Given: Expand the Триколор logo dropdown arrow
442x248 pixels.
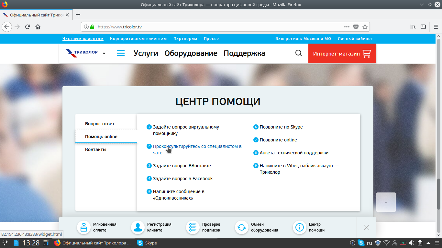Looking at the screenshot, I should [x=104, y=53].
